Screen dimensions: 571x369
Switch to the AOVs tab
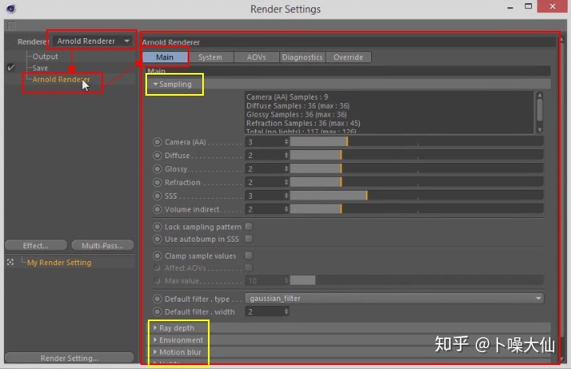(257, 57)
